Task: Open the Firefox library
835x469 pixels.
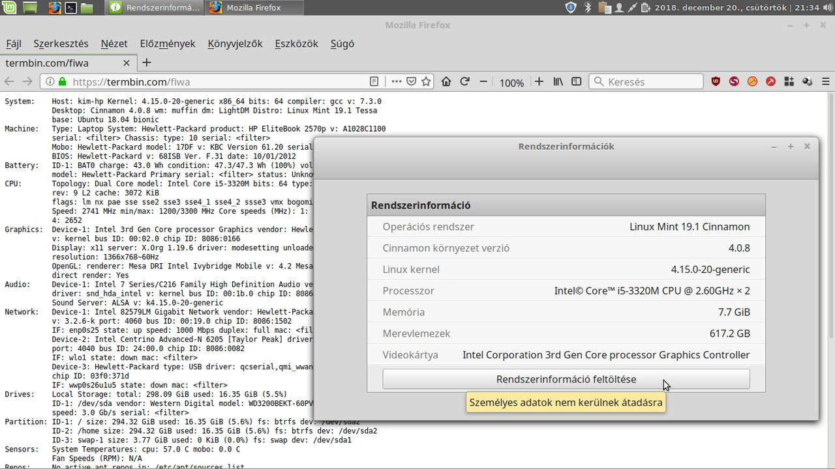Action: pyautogui.click(x=558, y=81)
